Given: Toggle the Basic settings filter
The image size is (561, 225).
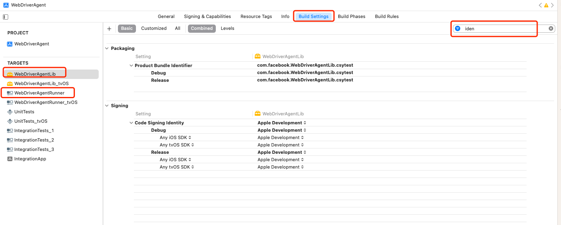Looking at the screenshot, I should coord(127,28).
